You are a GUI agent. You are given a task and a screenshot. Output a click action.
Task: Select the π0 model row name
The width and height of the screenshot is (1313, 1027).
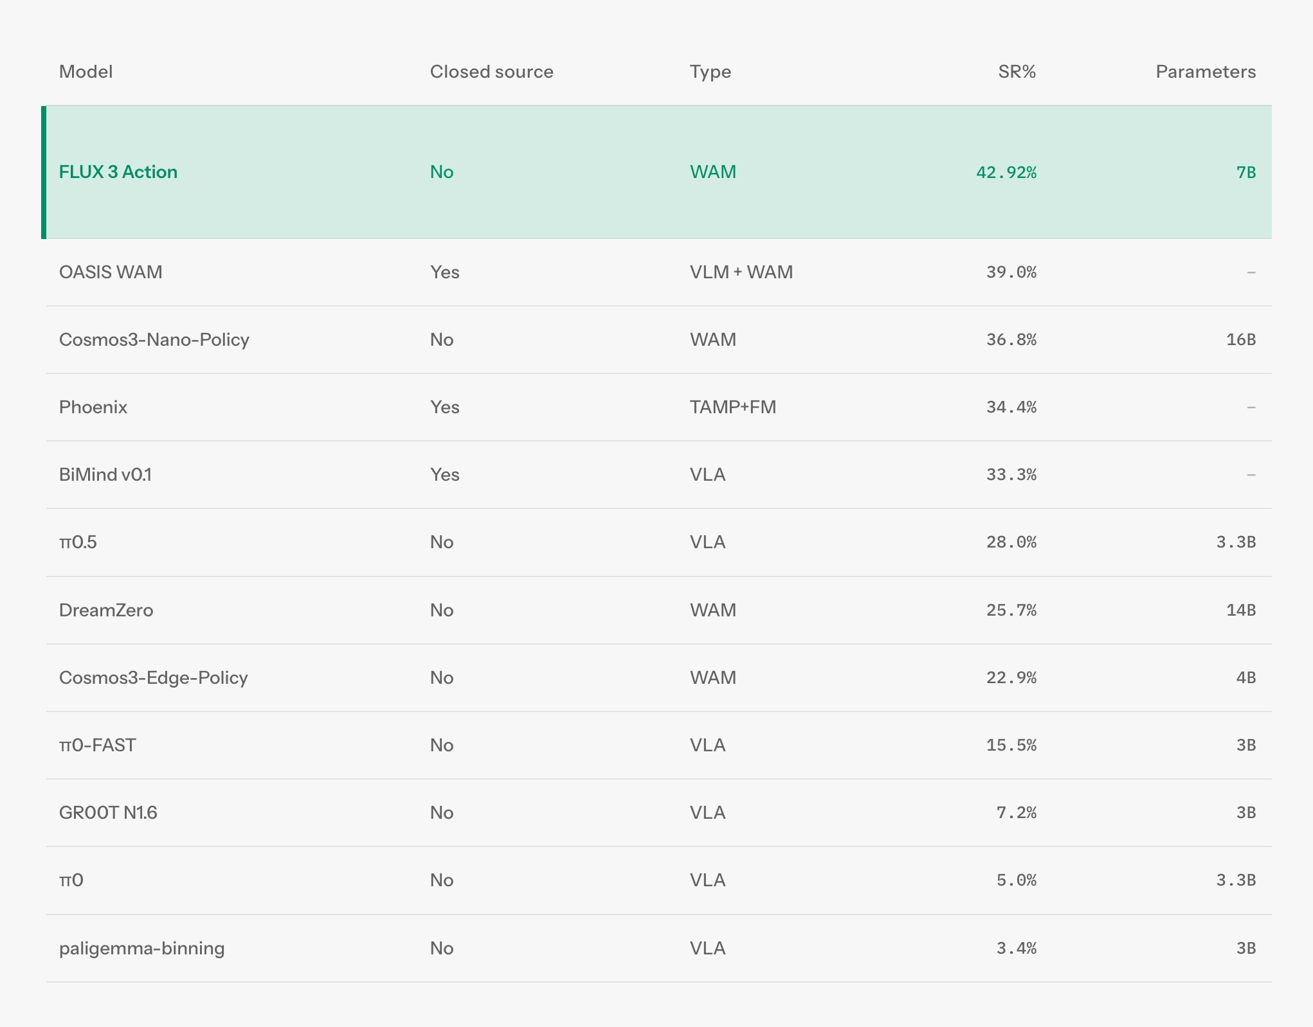click(71, 880)
